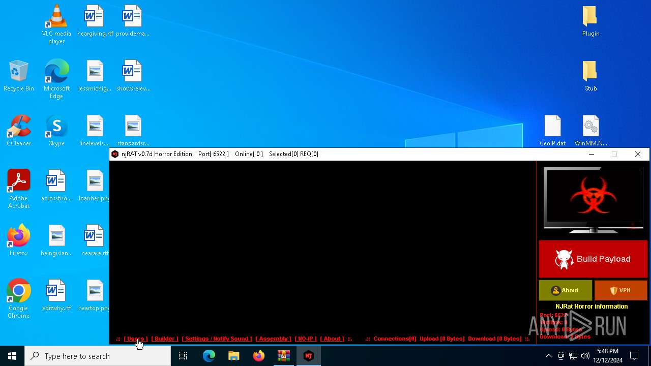Open the Stub folder on desktop

coord(590,76)
